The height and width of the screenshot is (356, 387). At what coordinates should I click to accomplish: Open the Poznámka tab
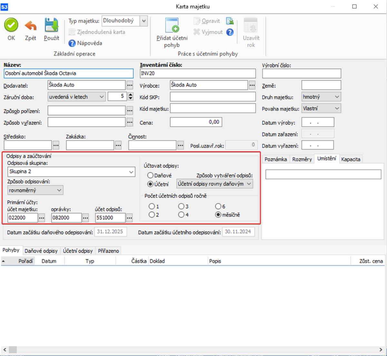click(x=275, y=159)
